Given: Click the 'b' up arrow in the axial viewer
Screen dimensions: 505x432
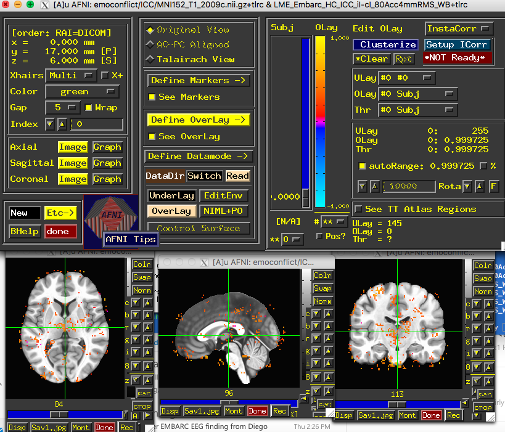Looking at the screenshot, I should pos(147,315).
